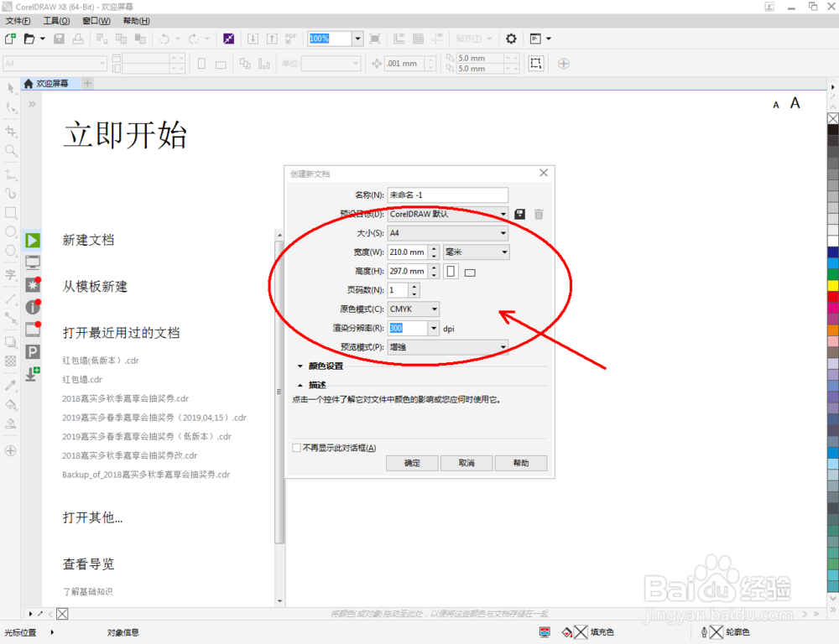Click the Open folder toolbar icon
Viewport: 839px width, 644px height.
[29, 39]
